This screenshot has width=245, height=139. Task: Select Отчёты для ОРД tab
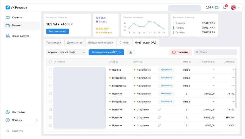coord(146,42)
